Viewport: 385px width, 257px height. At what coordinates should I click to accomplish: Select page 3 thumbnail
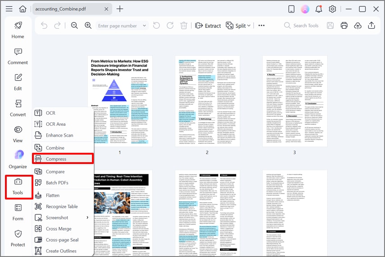pyautogui.click(x=295, y=101)
